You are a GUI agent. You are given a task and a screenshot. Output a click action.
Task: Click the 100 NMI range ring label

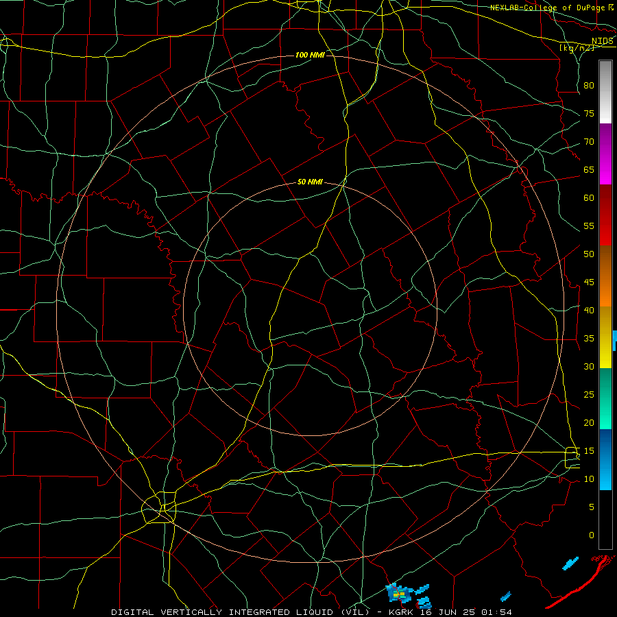coord(310,55)
